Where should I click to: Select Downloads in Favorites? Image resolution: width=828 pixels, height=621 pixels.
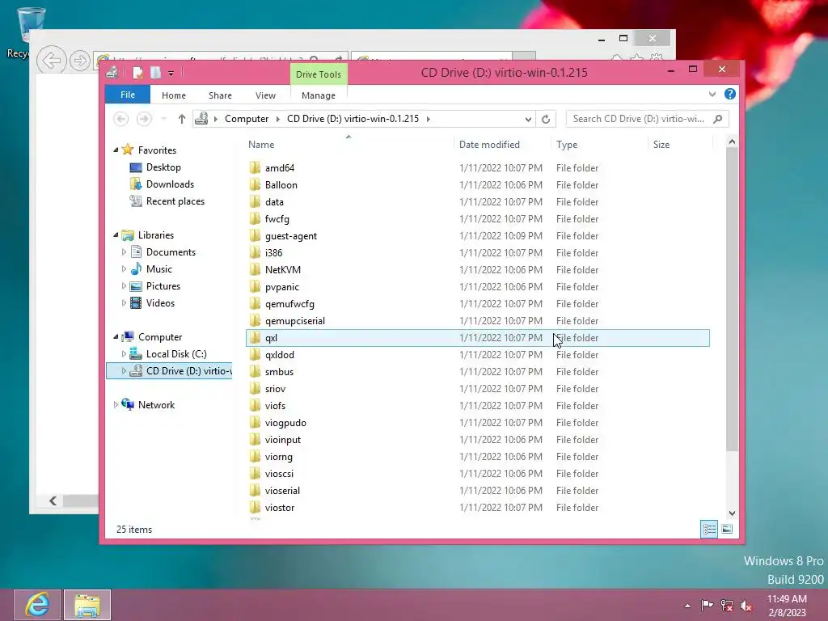click(x=170, y=184)
